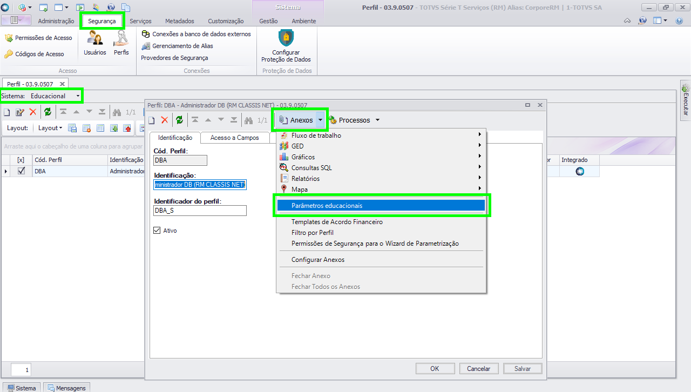Viewport: 691px width, 392px height.
Task: Click the save layout icon
Action: point(72,128)
